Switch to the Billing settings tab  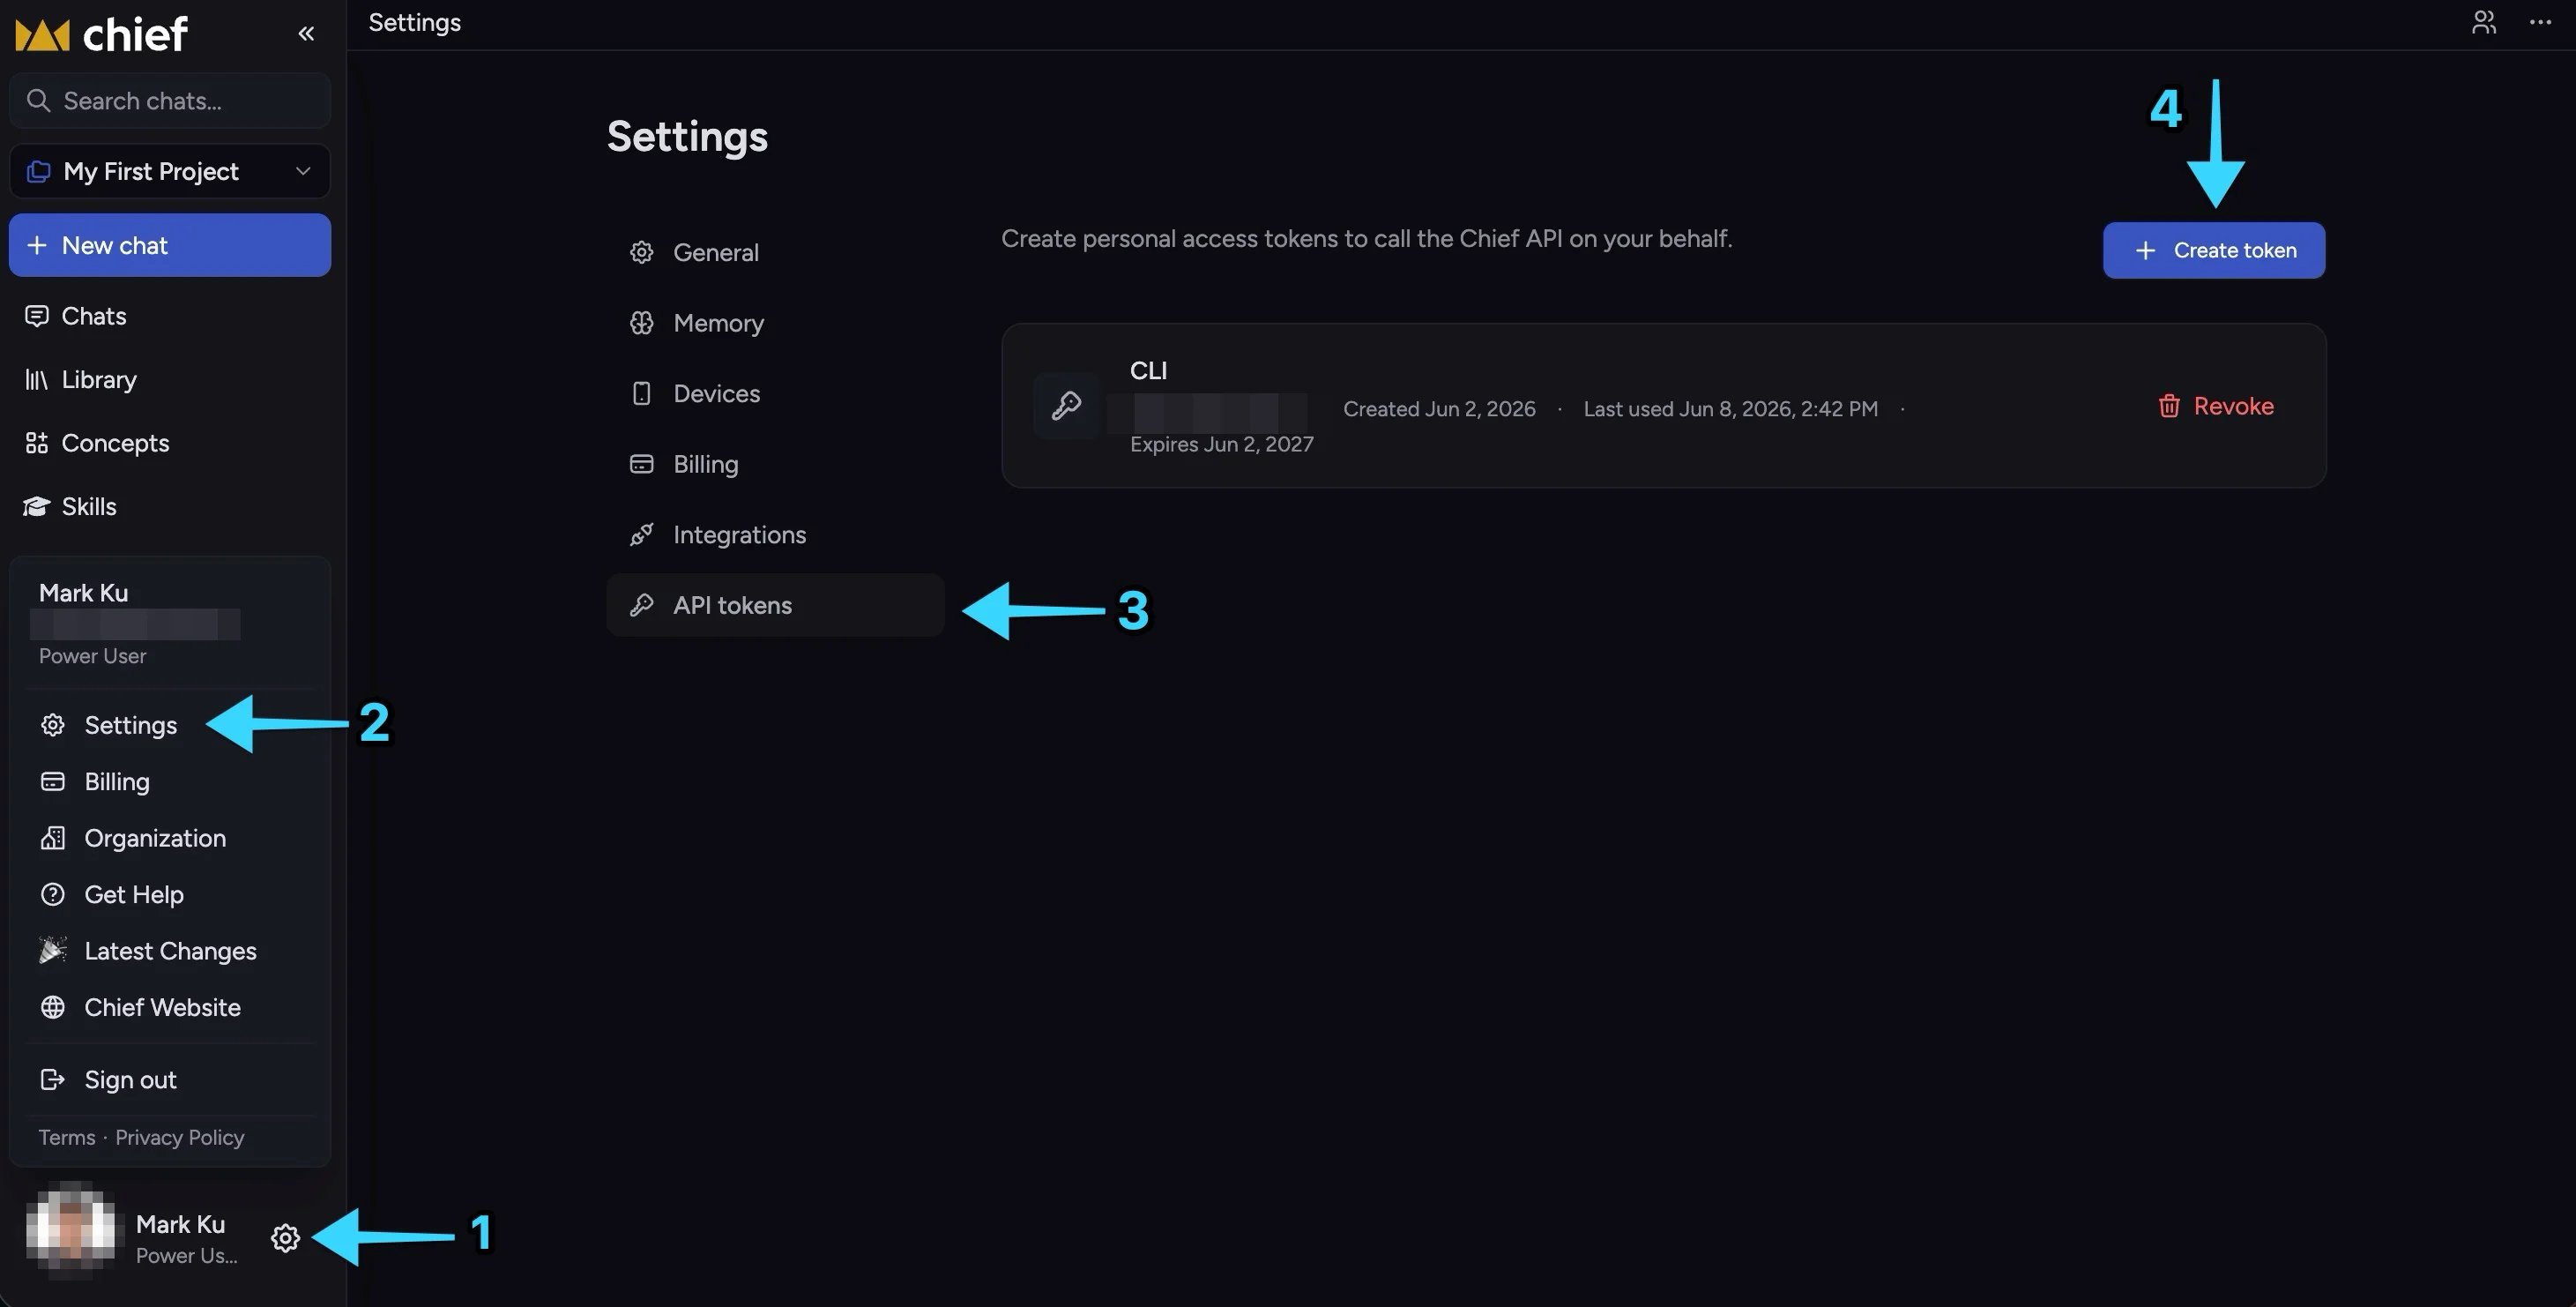pos(775,464)
